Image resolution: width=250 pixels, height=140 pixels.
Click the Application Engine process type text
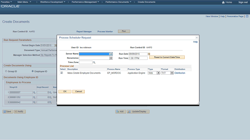[x=136, y=73]
